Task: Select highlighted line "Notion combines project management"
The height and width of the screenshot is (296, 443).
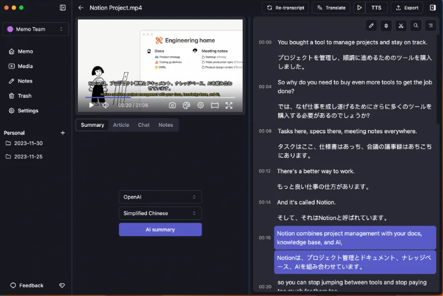Action: (x=355, y=238)
